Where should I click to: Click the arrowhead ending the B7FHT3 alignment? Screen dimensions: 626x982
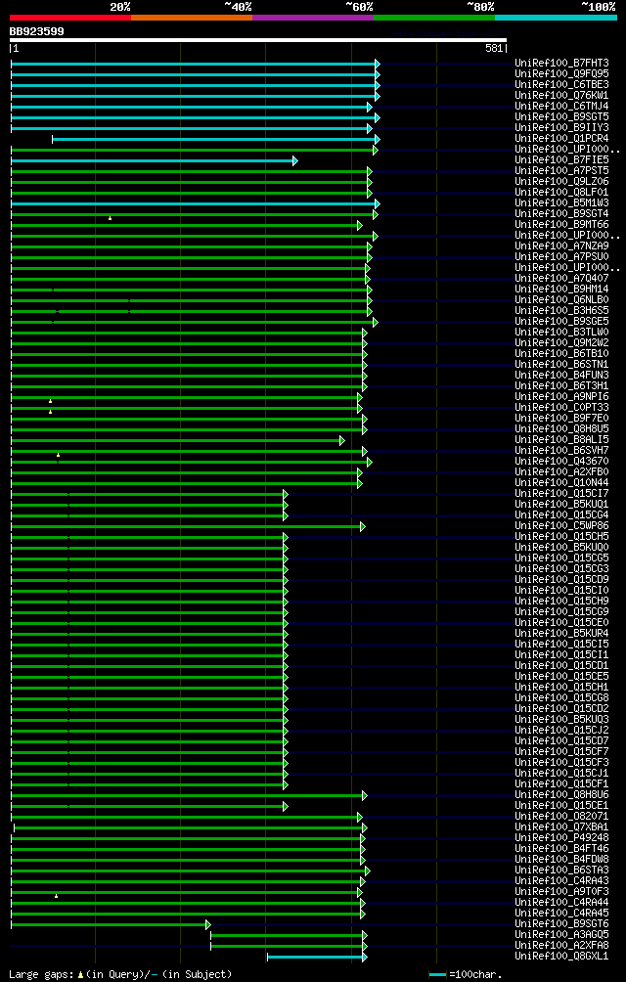pyautogui.click(x=378, y=64)
